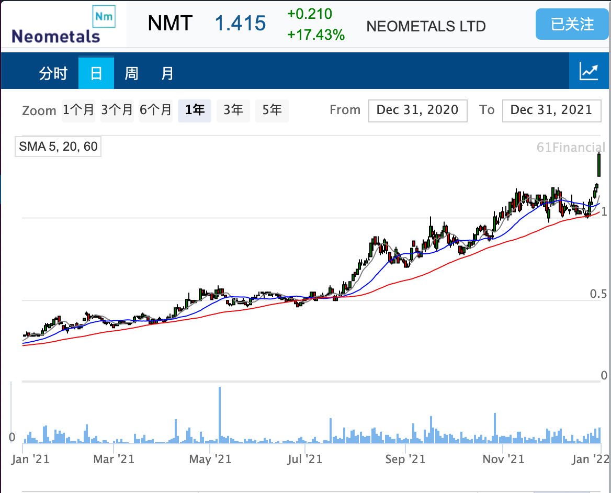Zoom chart to 6个月

coord(155,110)
